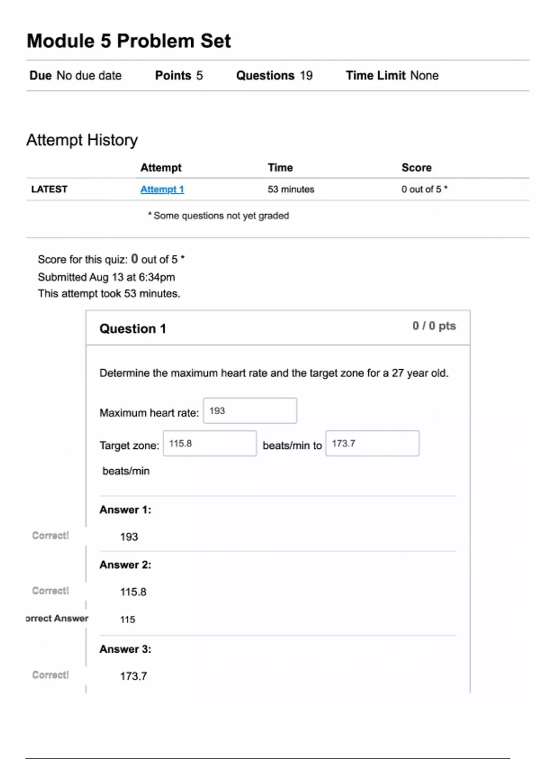Select the LATEST attempt row
The image size is (536, 759).
click(49, 189)
